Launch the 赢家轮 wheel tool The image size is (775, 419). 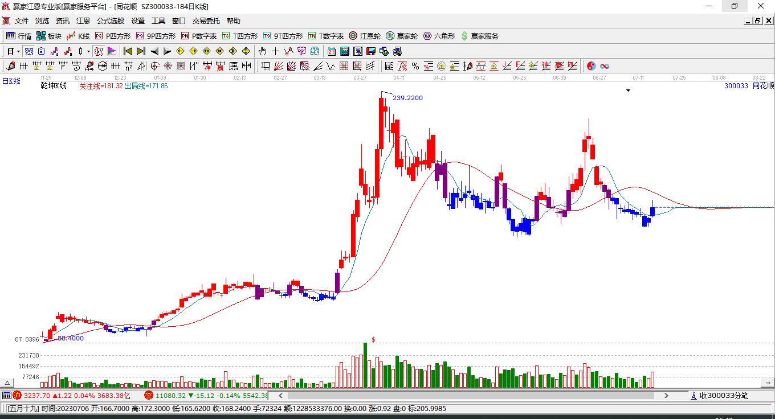coord(402,36)
